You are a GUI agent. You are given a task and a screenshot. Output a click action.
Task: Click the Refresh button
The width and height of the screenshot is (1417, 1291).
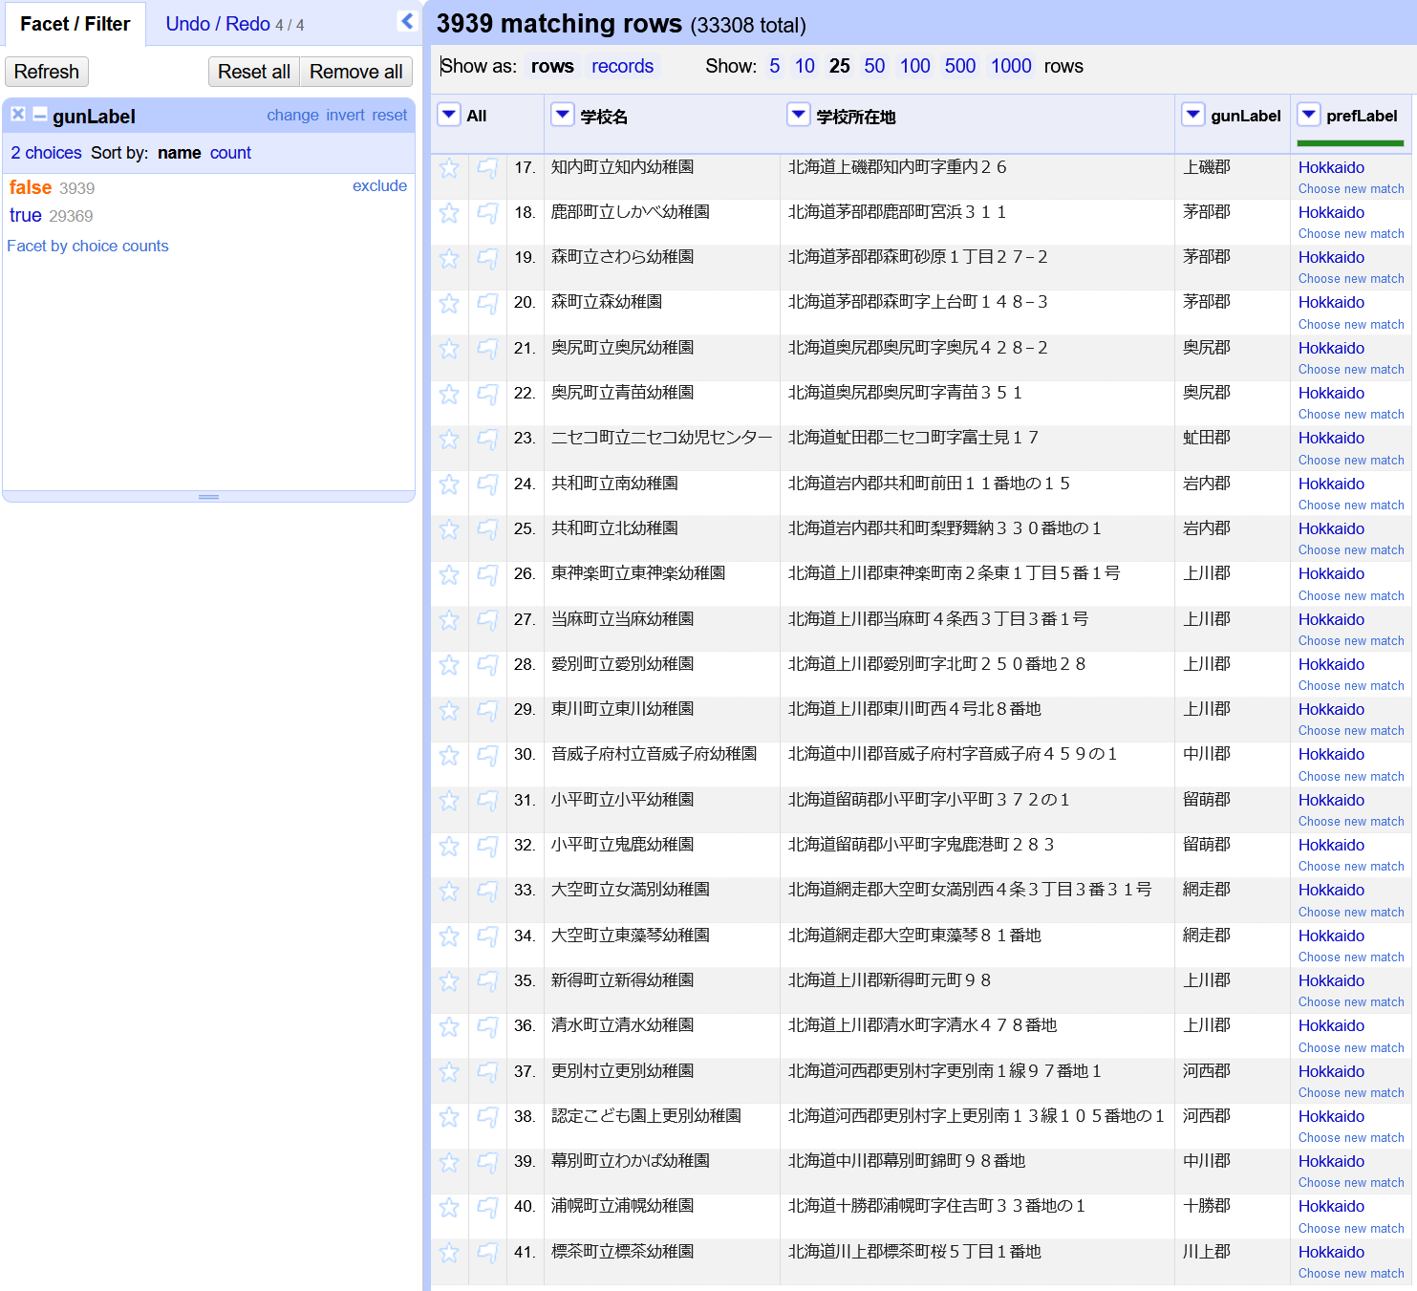[47, 72]
